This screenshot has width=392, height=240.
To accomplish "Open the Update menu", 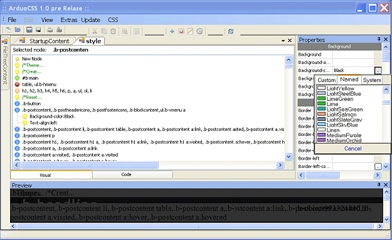I will point(91,20).
